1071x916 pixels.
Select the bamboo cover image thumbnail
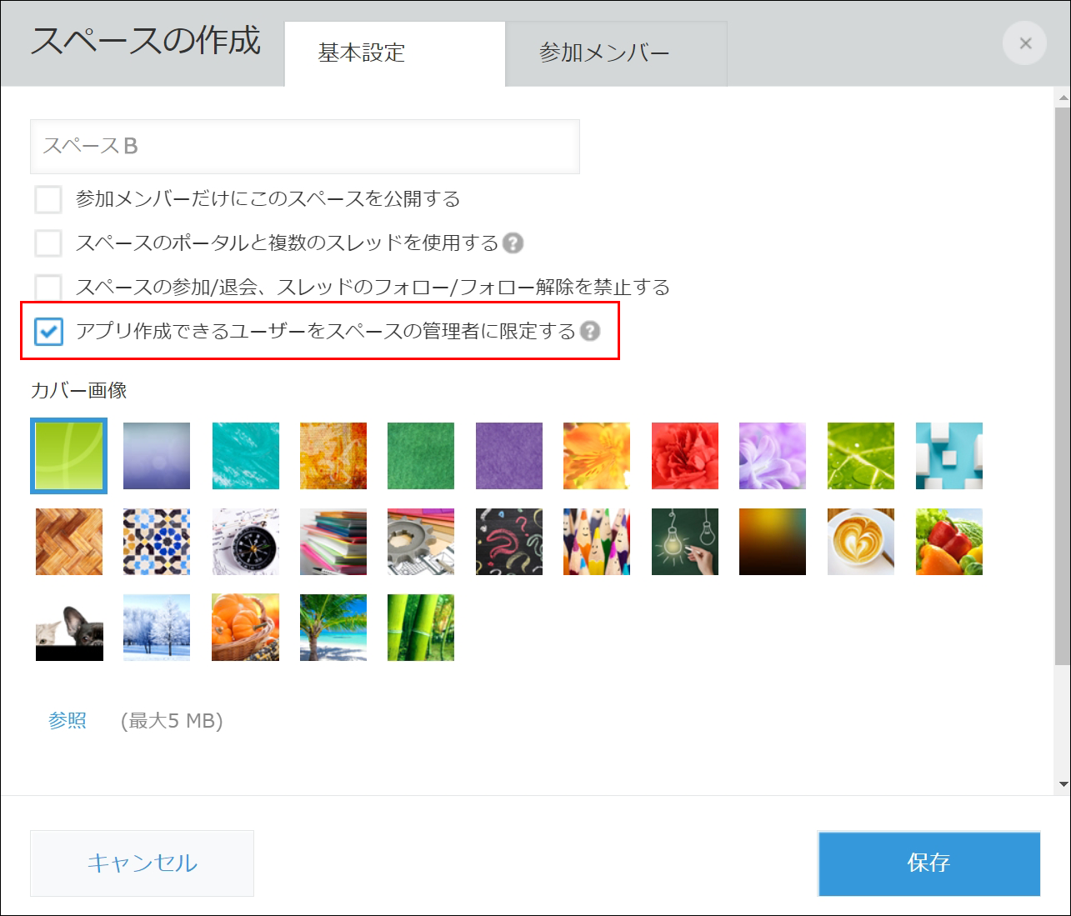(x=421, y=628)
